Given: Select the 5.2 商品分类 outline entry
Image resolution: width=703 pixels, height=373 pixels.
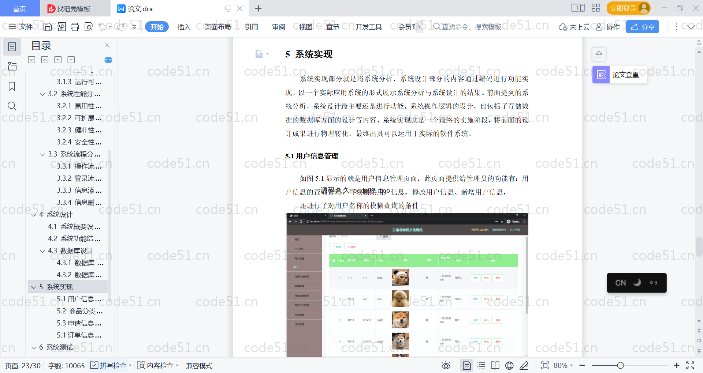Looking at the screenshot, I should (x=79, y=311).
